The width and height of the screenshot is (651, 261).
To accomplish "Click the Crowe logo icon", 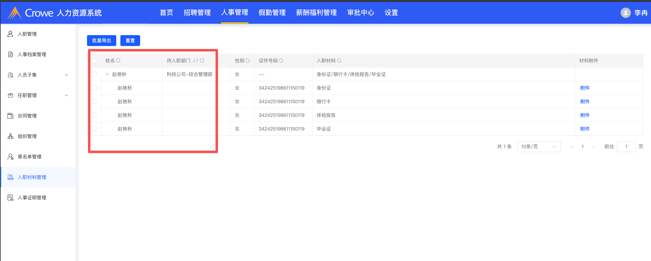I will tap(14, 13).
